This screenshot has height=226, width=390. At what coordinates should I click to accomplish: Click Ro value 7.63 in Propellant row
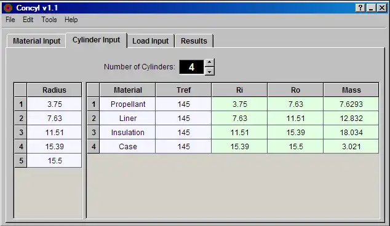295,104
